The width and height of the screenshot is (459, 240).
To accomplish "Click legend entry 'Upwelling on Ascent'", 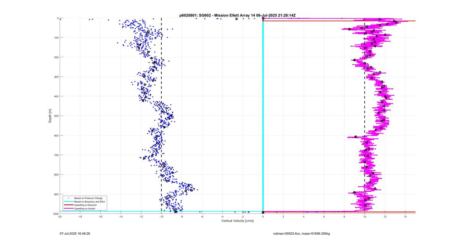I will point(85,209).
